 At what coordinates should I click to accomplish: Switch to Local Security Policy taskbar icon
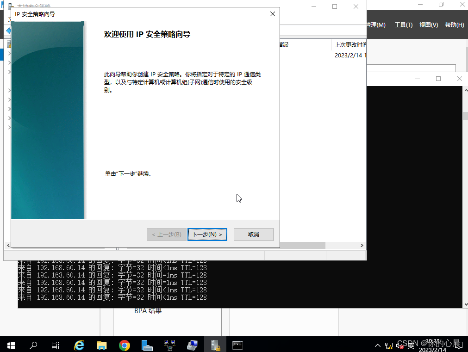215,345
